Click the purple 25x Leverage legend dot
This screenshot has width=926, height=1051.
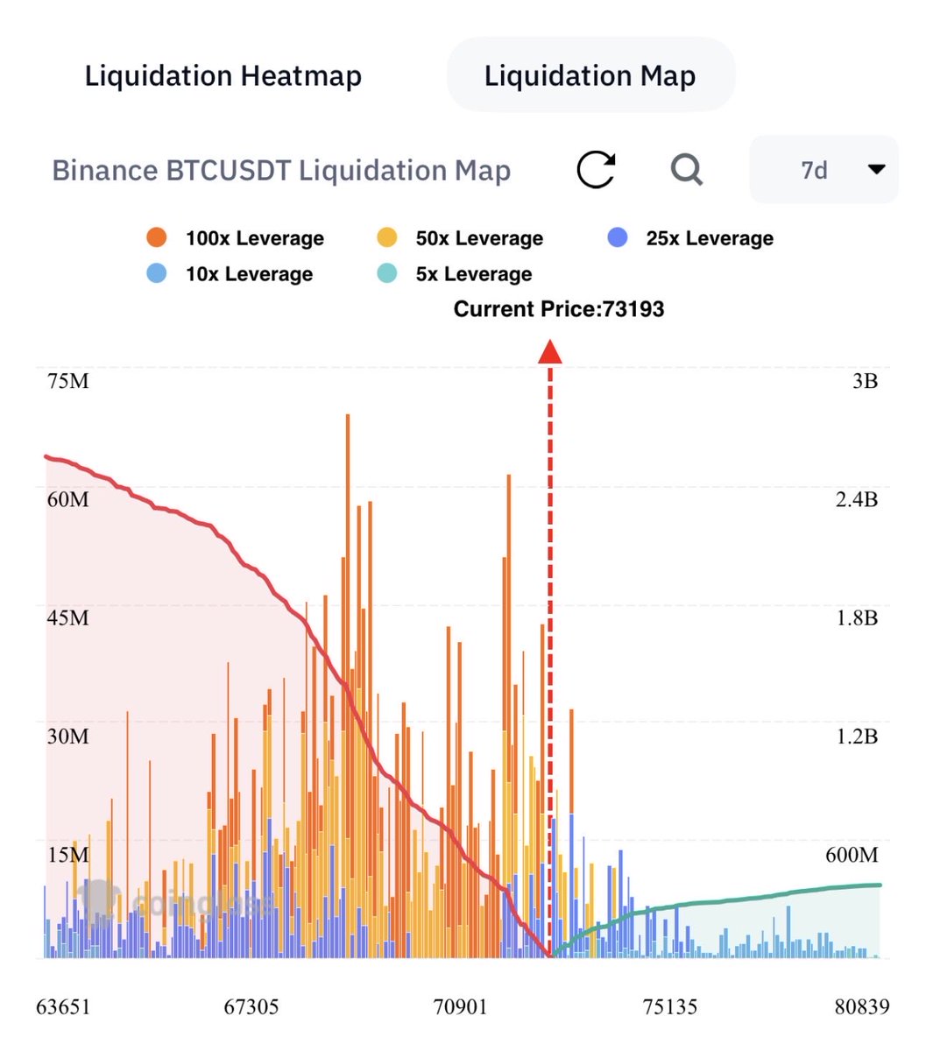click(x=616, y=237)
